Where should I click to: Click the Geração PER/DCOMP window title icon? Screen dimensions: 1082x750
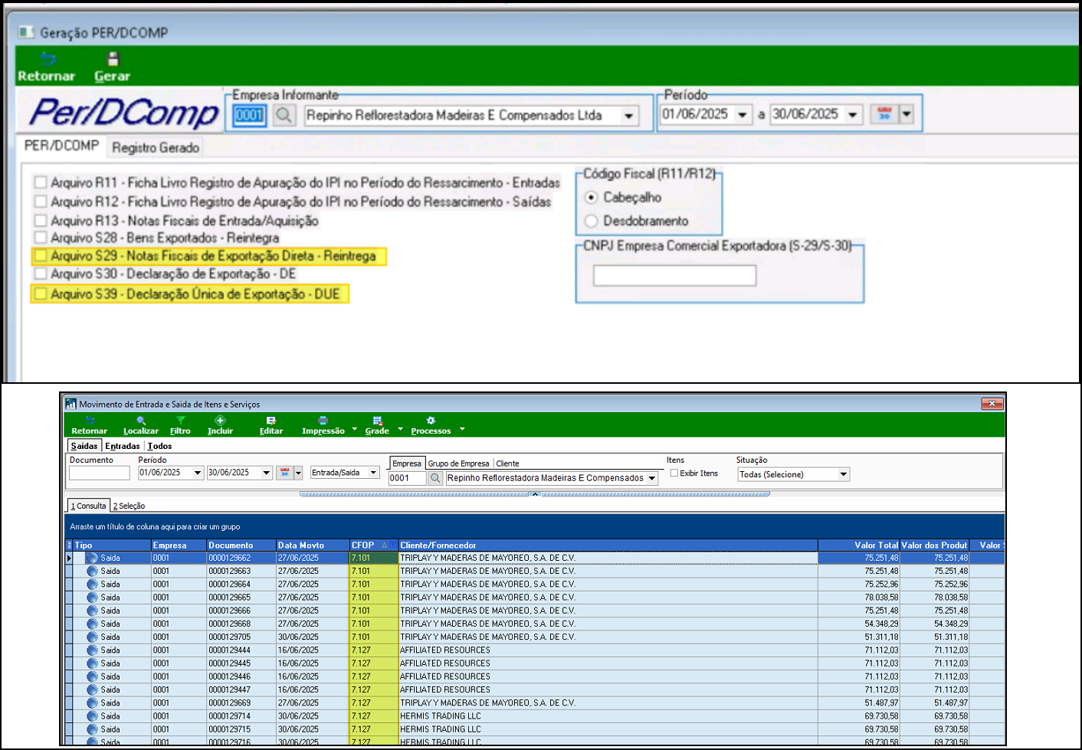click(x=27, y=32)
